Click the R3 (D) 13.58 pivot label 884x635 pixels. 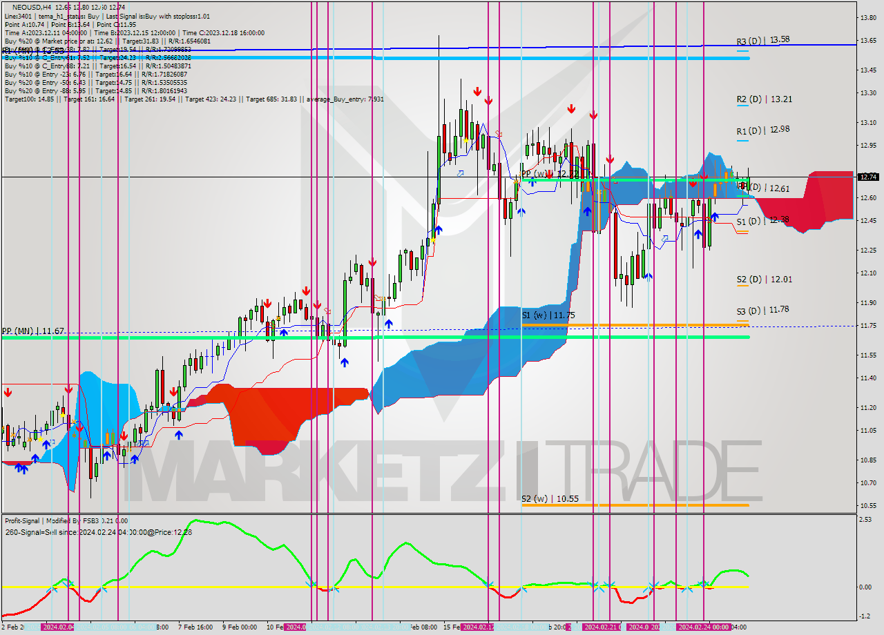click(763, 40)
